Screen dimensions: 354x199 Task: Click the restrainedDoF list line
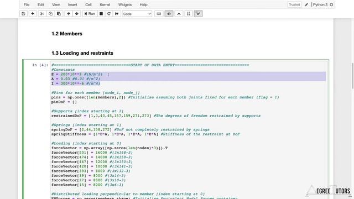tap(156, 116)
